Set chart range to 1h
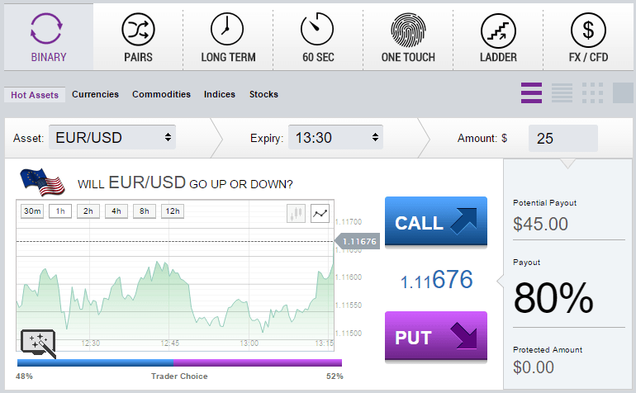Screen dimensions: 636x393 (x=60, y=211)
